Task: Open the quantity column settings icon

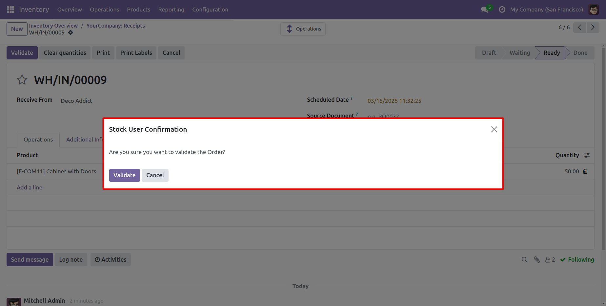Action: [x=587, y=155]
